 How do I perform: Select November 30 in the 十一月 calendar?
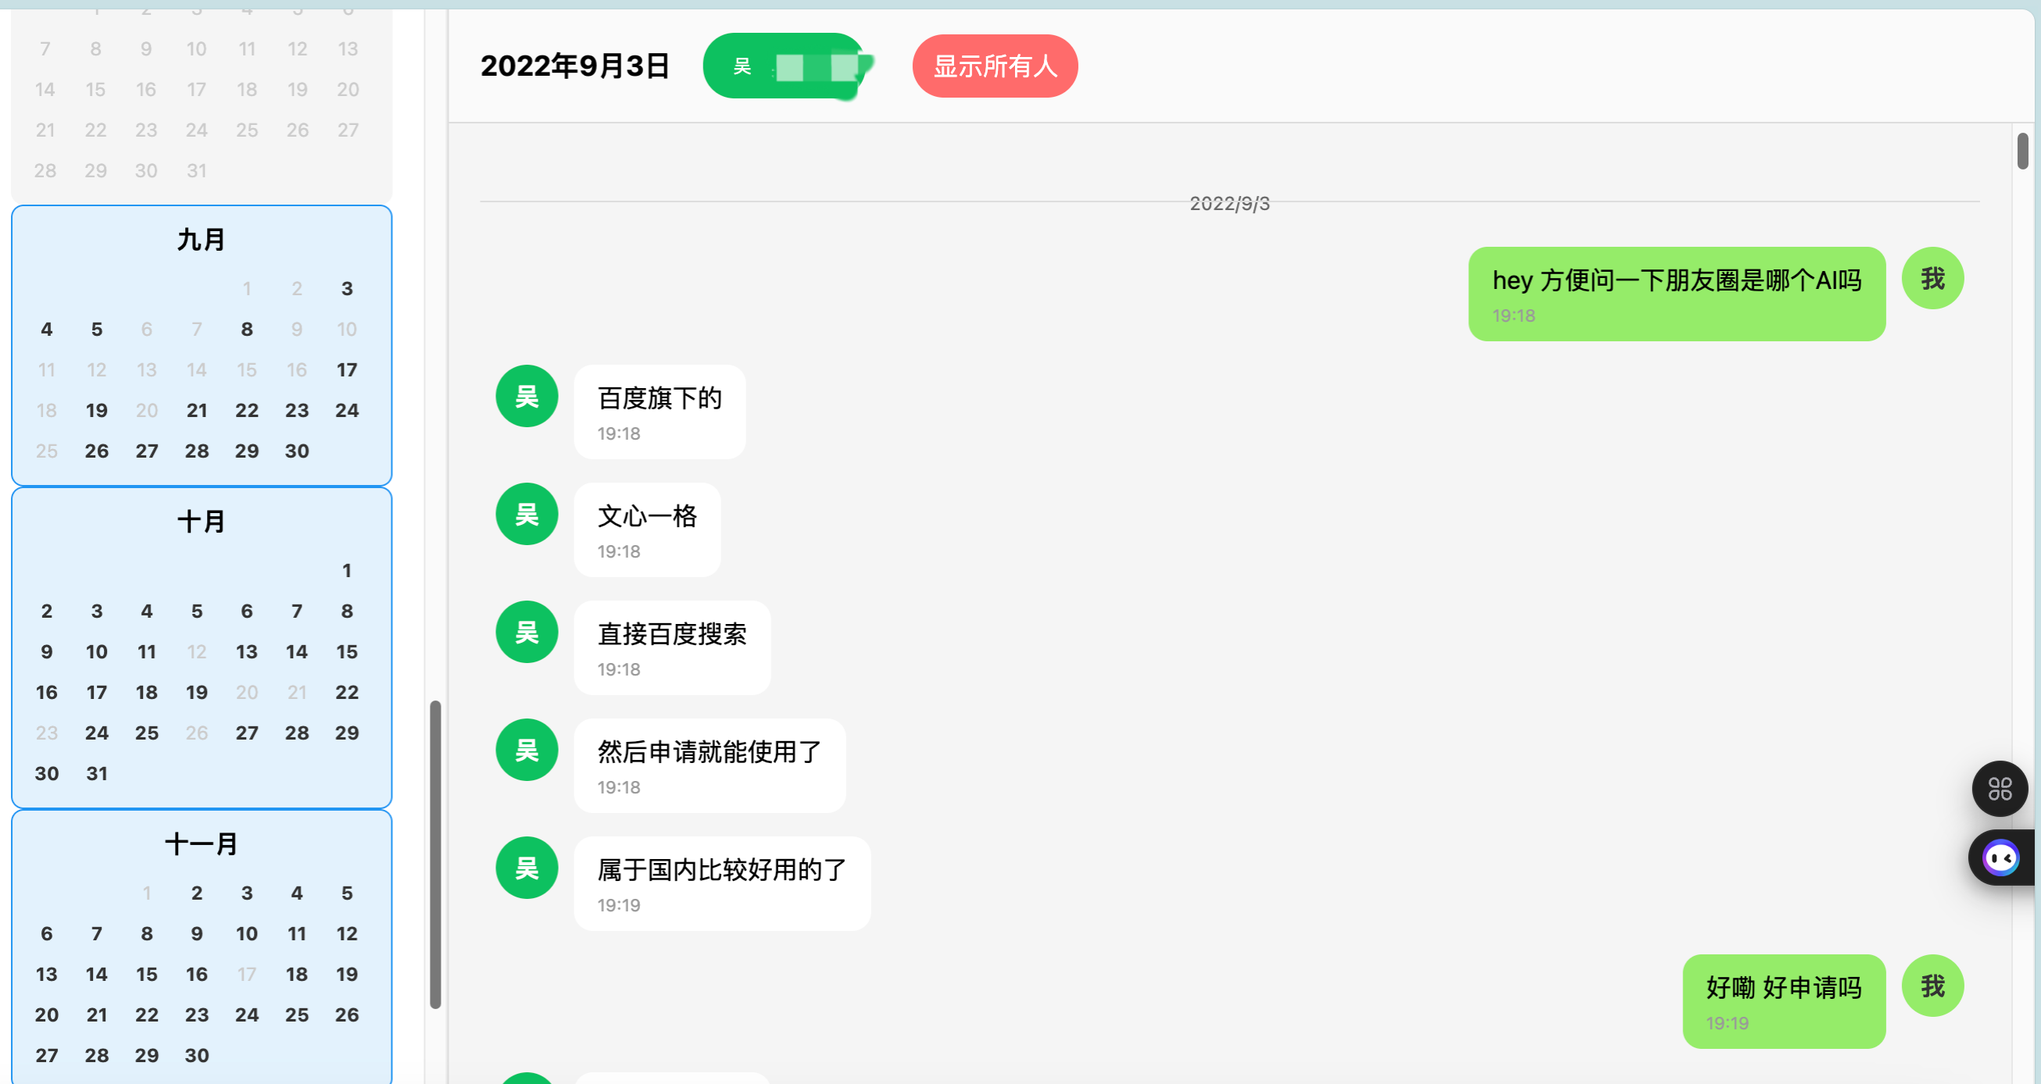(x=196, y=1054)
